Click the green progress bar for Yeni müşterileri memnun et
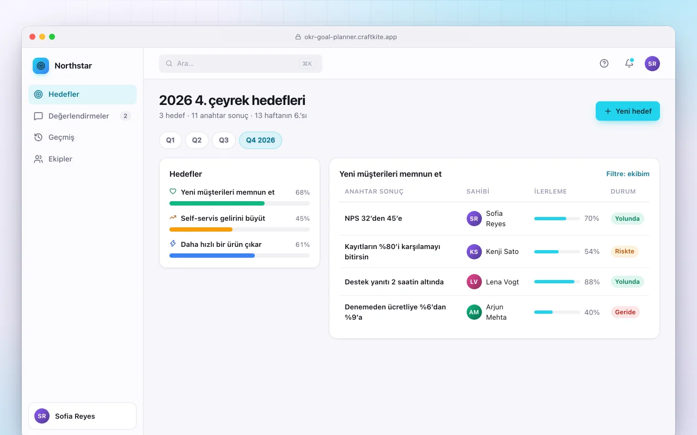The image size is (697, 435). (240, 203)
